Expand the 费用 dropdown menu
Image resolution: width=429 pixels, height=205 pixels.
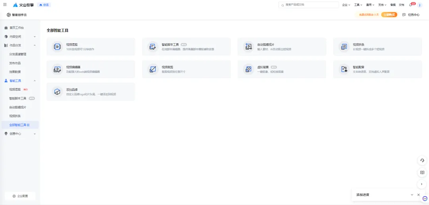click(370, 5)
